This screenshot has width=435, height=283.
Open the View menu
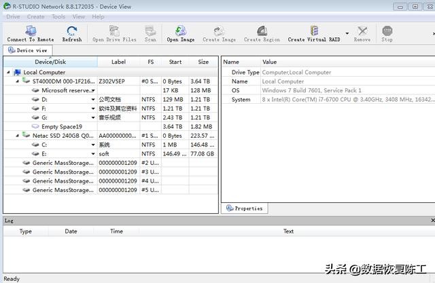pos(79,17)
